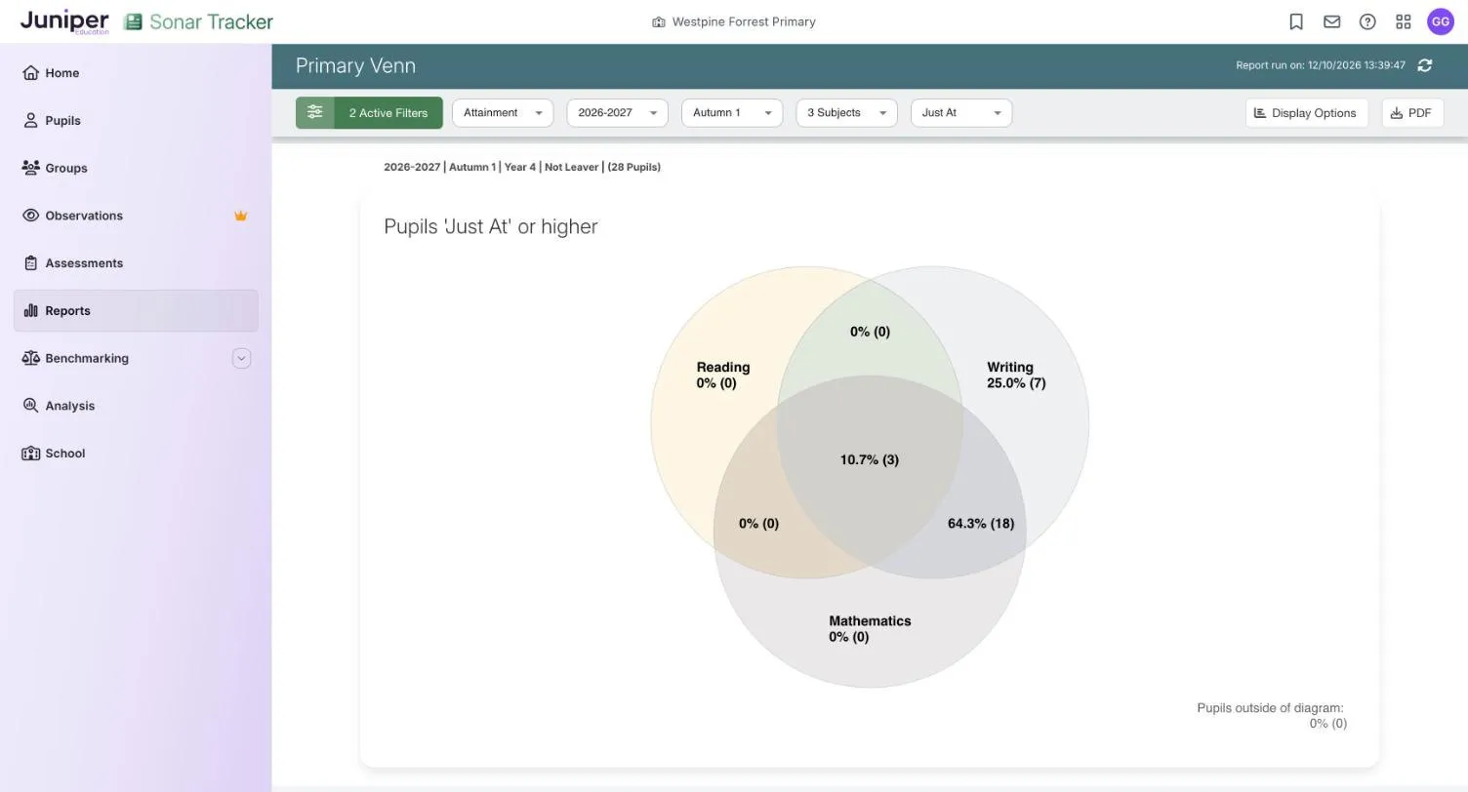
Task: Open Observations in the sidebar
Action: pos(136,216)
